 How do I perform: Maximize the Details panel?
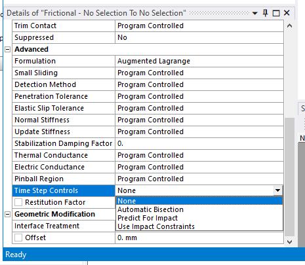coord(276,13)
